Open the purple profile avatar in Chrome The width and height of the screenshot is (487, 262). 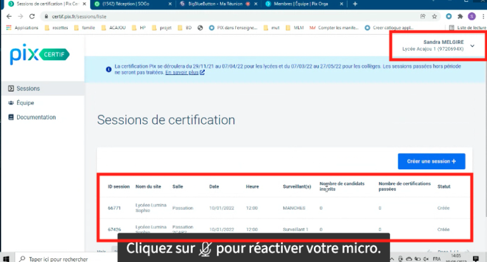pos(472,16)
